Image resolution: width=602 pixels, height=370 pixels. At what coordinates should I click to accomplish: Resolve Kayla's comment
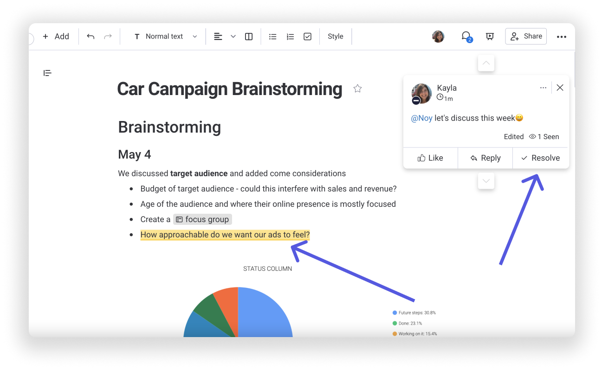coord(541,158)
